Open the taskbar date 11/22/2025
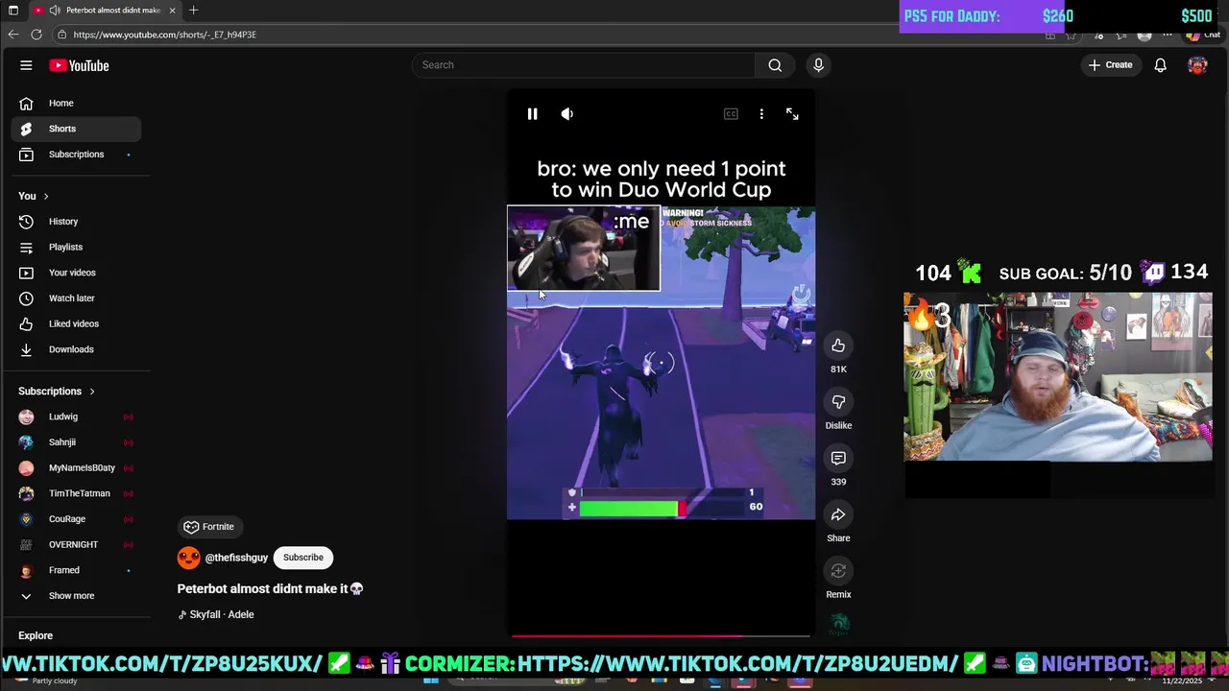 click(x=1182, y=680)
